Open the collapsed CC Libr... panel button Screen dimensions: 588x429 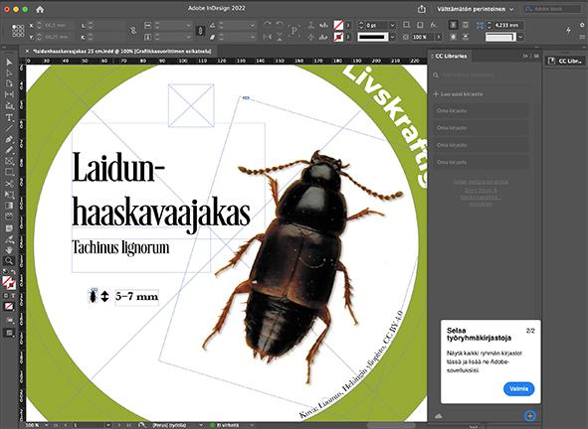tap(565, 61)
